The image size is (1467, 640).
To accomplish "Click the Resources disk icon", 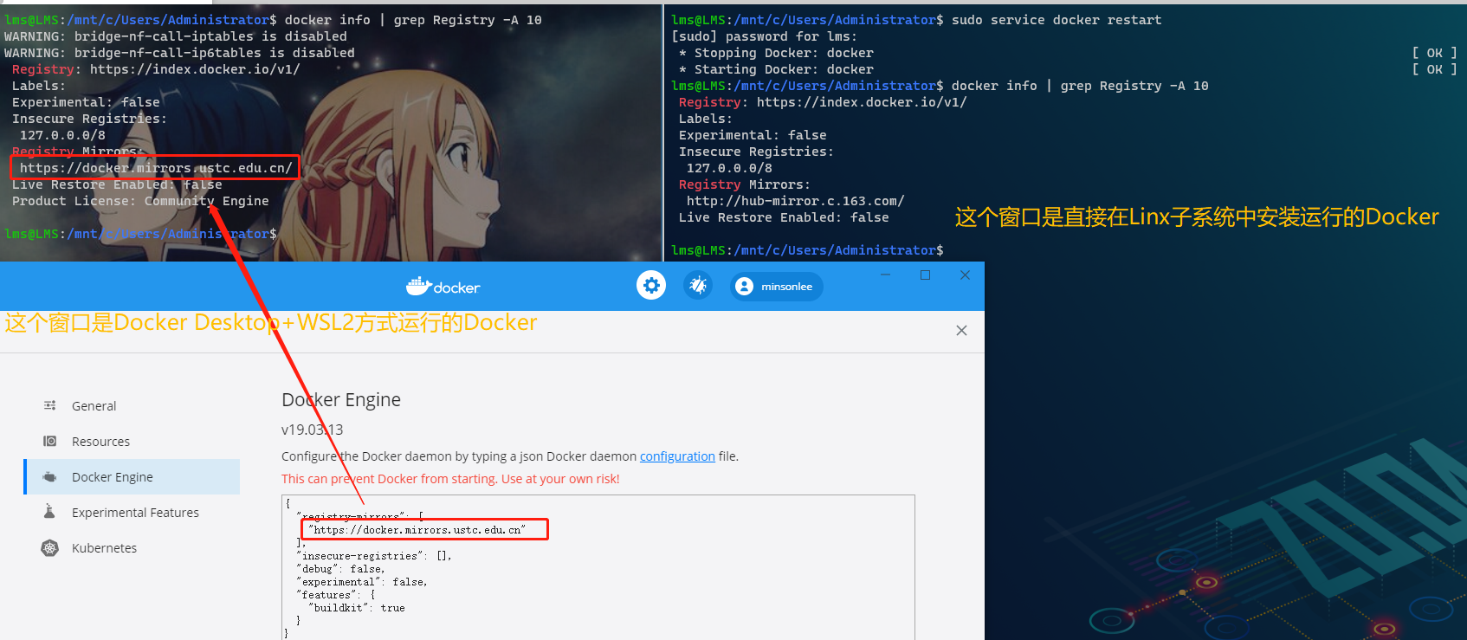I will (50, 441).
